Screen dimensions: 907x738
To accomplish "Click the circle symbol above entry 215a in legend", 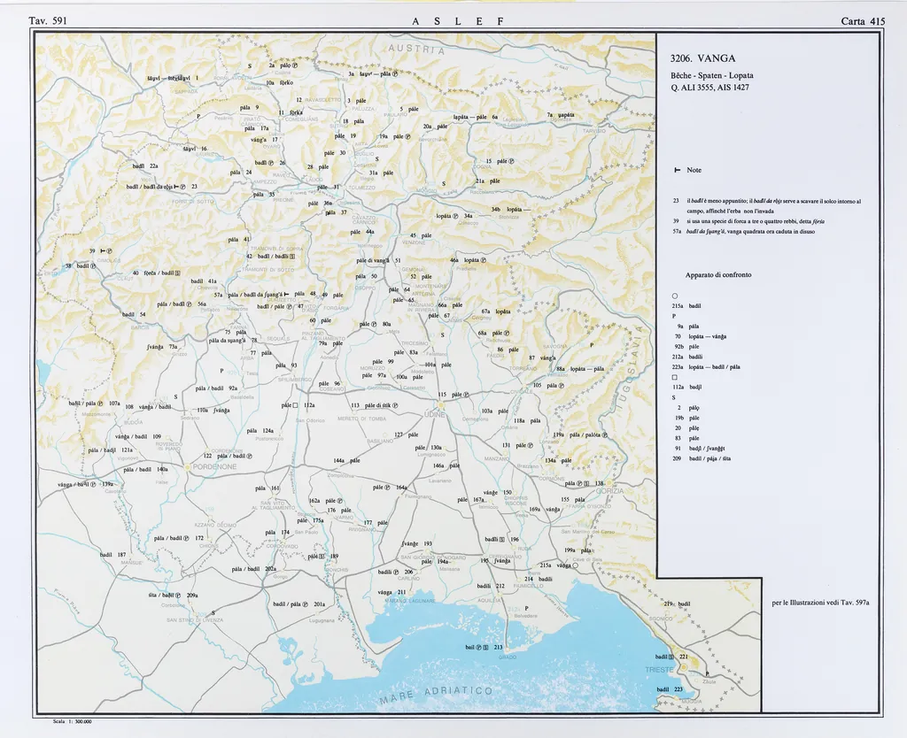I will tap(675, 295).
